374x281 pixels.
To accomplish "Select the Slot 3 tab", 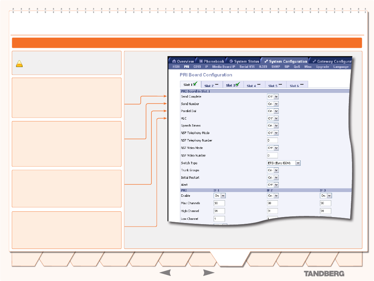I will (x=233, y=85).
